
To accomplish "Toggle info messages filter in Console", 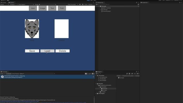I will pyautogui.click(x=86, y=74).
